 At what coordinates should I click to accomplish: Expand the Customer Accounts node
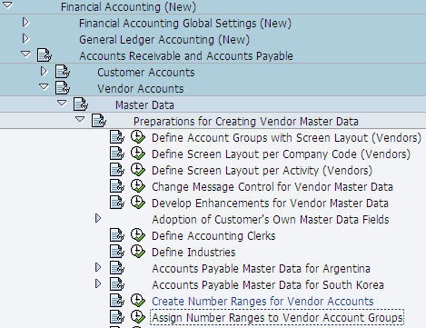[x=44, y=71]
